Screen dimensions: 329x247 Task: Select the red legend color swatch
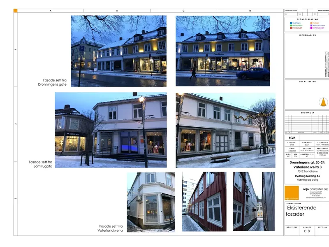pos(291,28)
